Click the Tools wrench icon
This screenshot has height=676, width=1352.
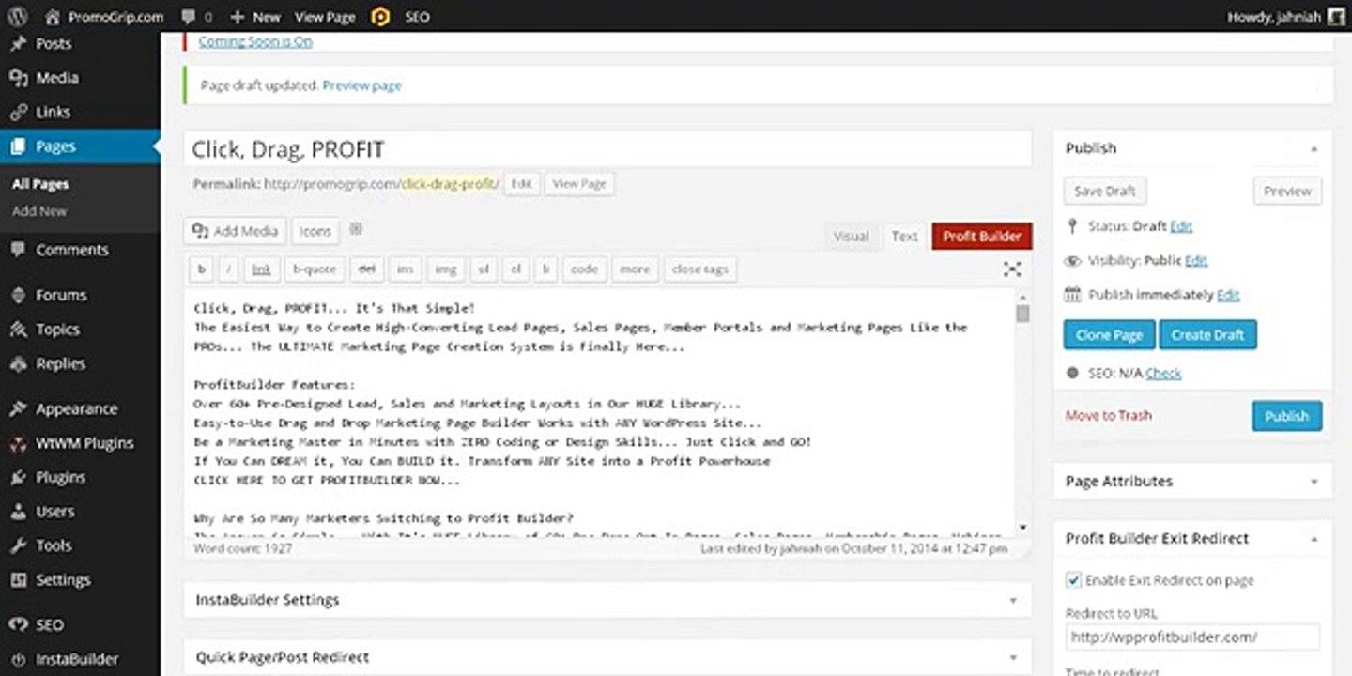pos(18,545)
